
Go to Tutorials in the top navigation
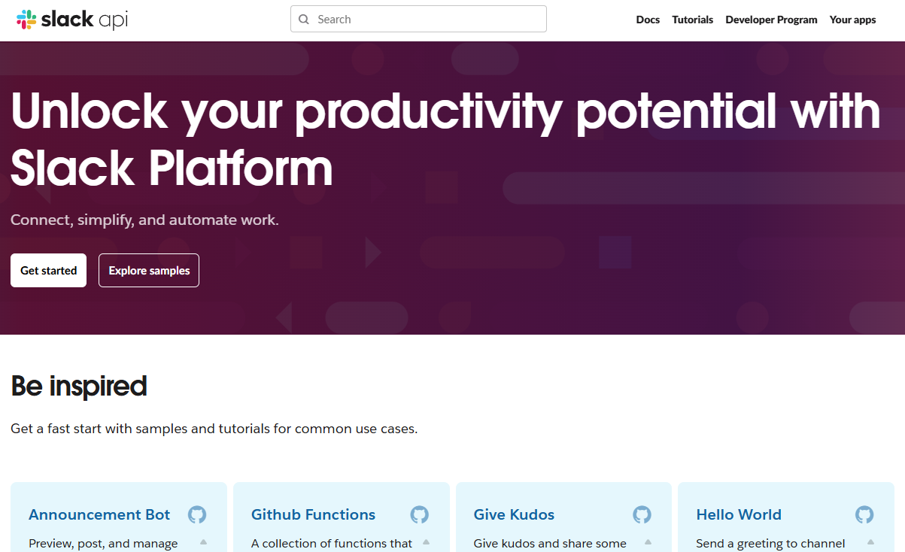point(692,20)
